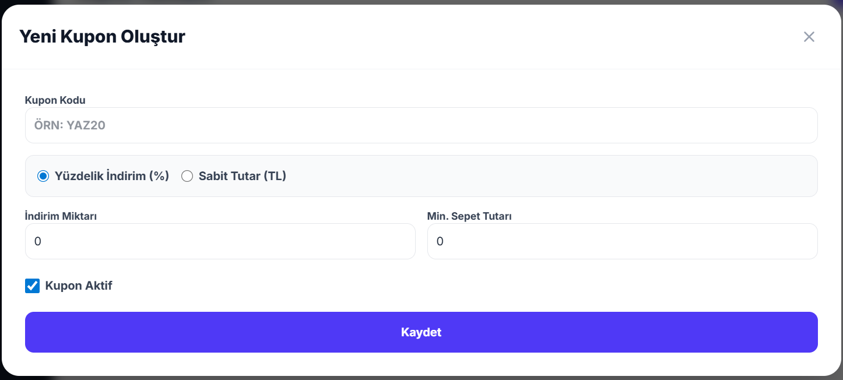Viewport: 843px width, 380px height.
Task: Click the "Sabit Tutar (TL)" label text
Action: 243,176
